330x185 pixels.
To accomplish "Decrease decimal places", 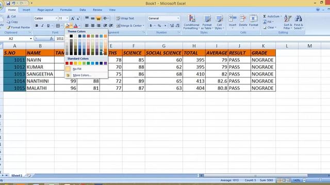I will [x=177, y=26].
